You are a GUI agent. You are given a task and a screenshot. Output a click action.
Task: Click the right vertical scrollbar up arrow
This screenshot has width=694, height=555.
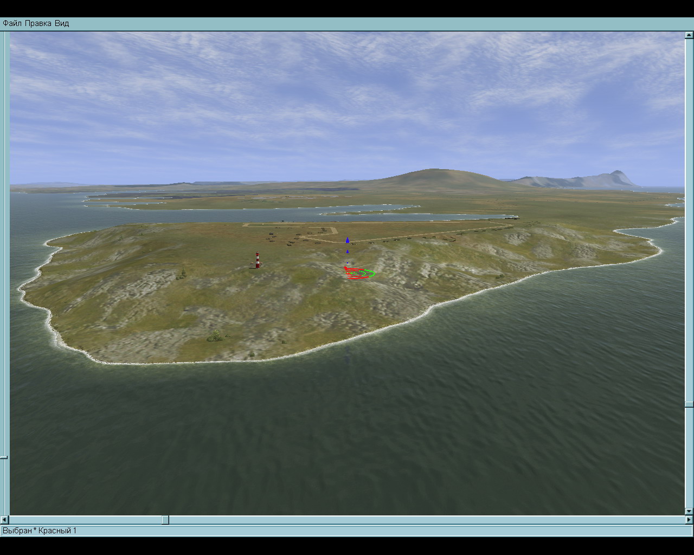pyautogui.click(x=689, y=35)
